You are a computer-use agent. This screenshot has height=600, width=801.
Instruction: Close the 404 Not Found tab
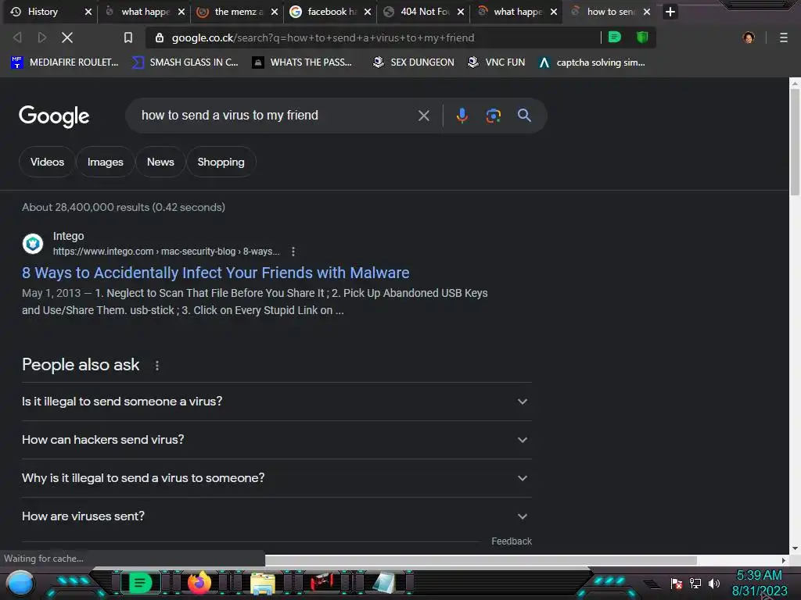(460, 12)
